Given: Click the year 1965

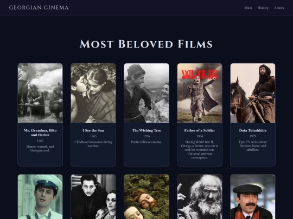Looking at the screenshot, I should (93, 136).
